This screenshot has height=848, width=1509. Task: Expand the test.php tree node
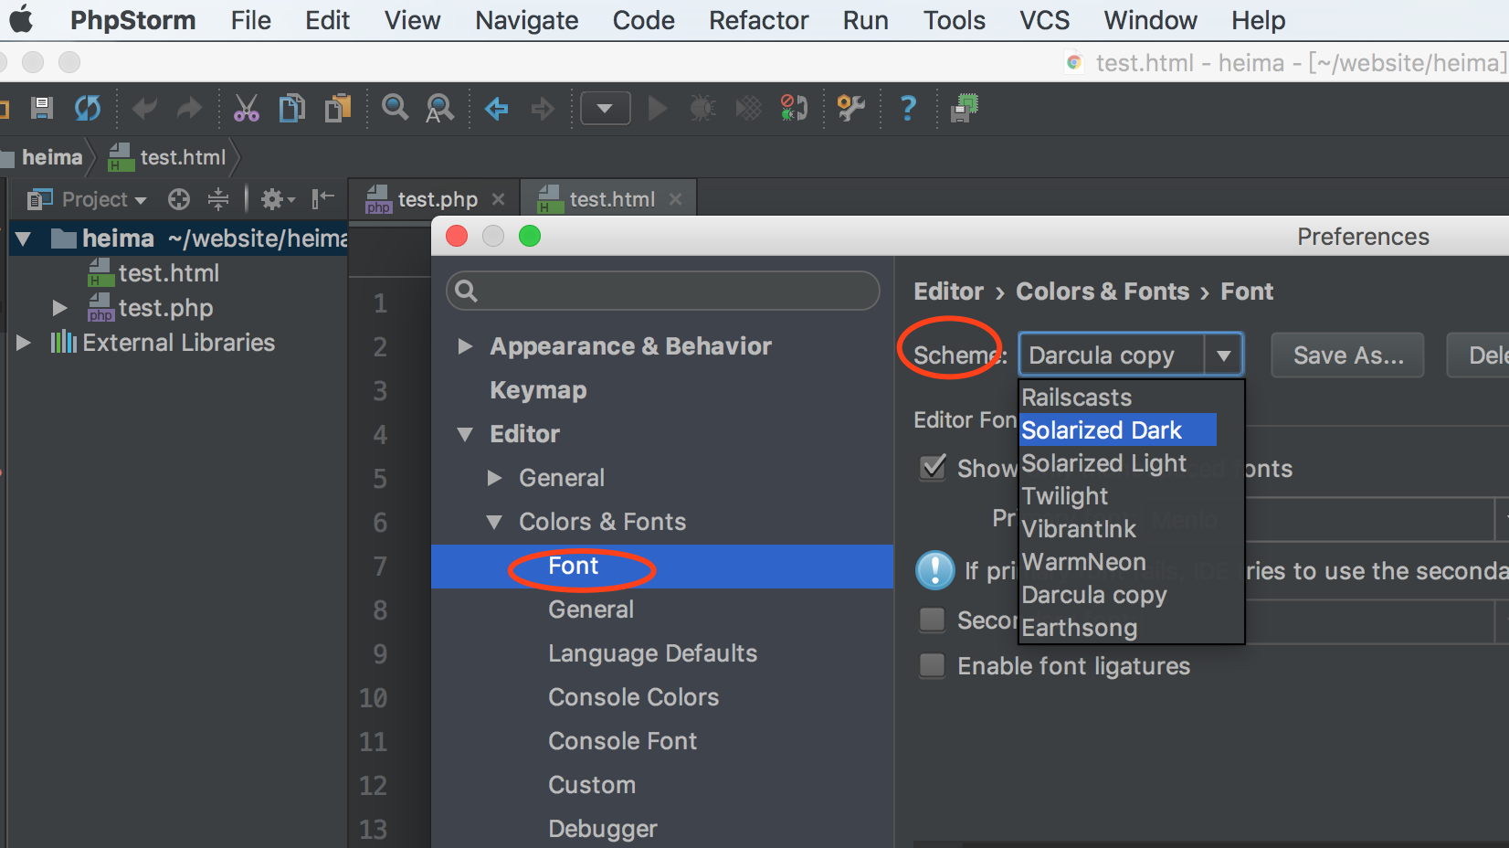[59, 308]
